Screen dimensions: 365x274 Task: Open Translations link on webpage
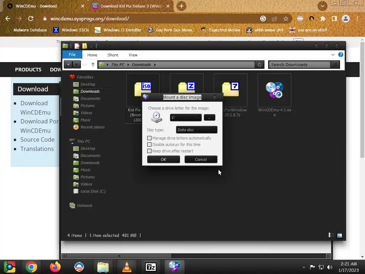click(x=37, y=149)
